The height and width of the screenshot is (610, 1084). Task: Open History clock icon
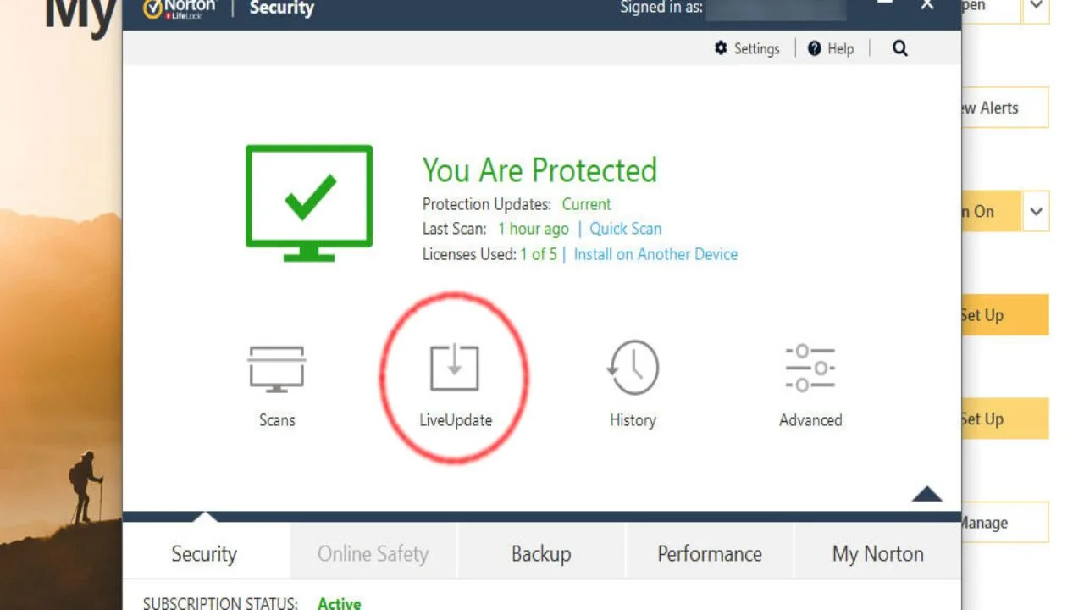(x=633, y=369)
